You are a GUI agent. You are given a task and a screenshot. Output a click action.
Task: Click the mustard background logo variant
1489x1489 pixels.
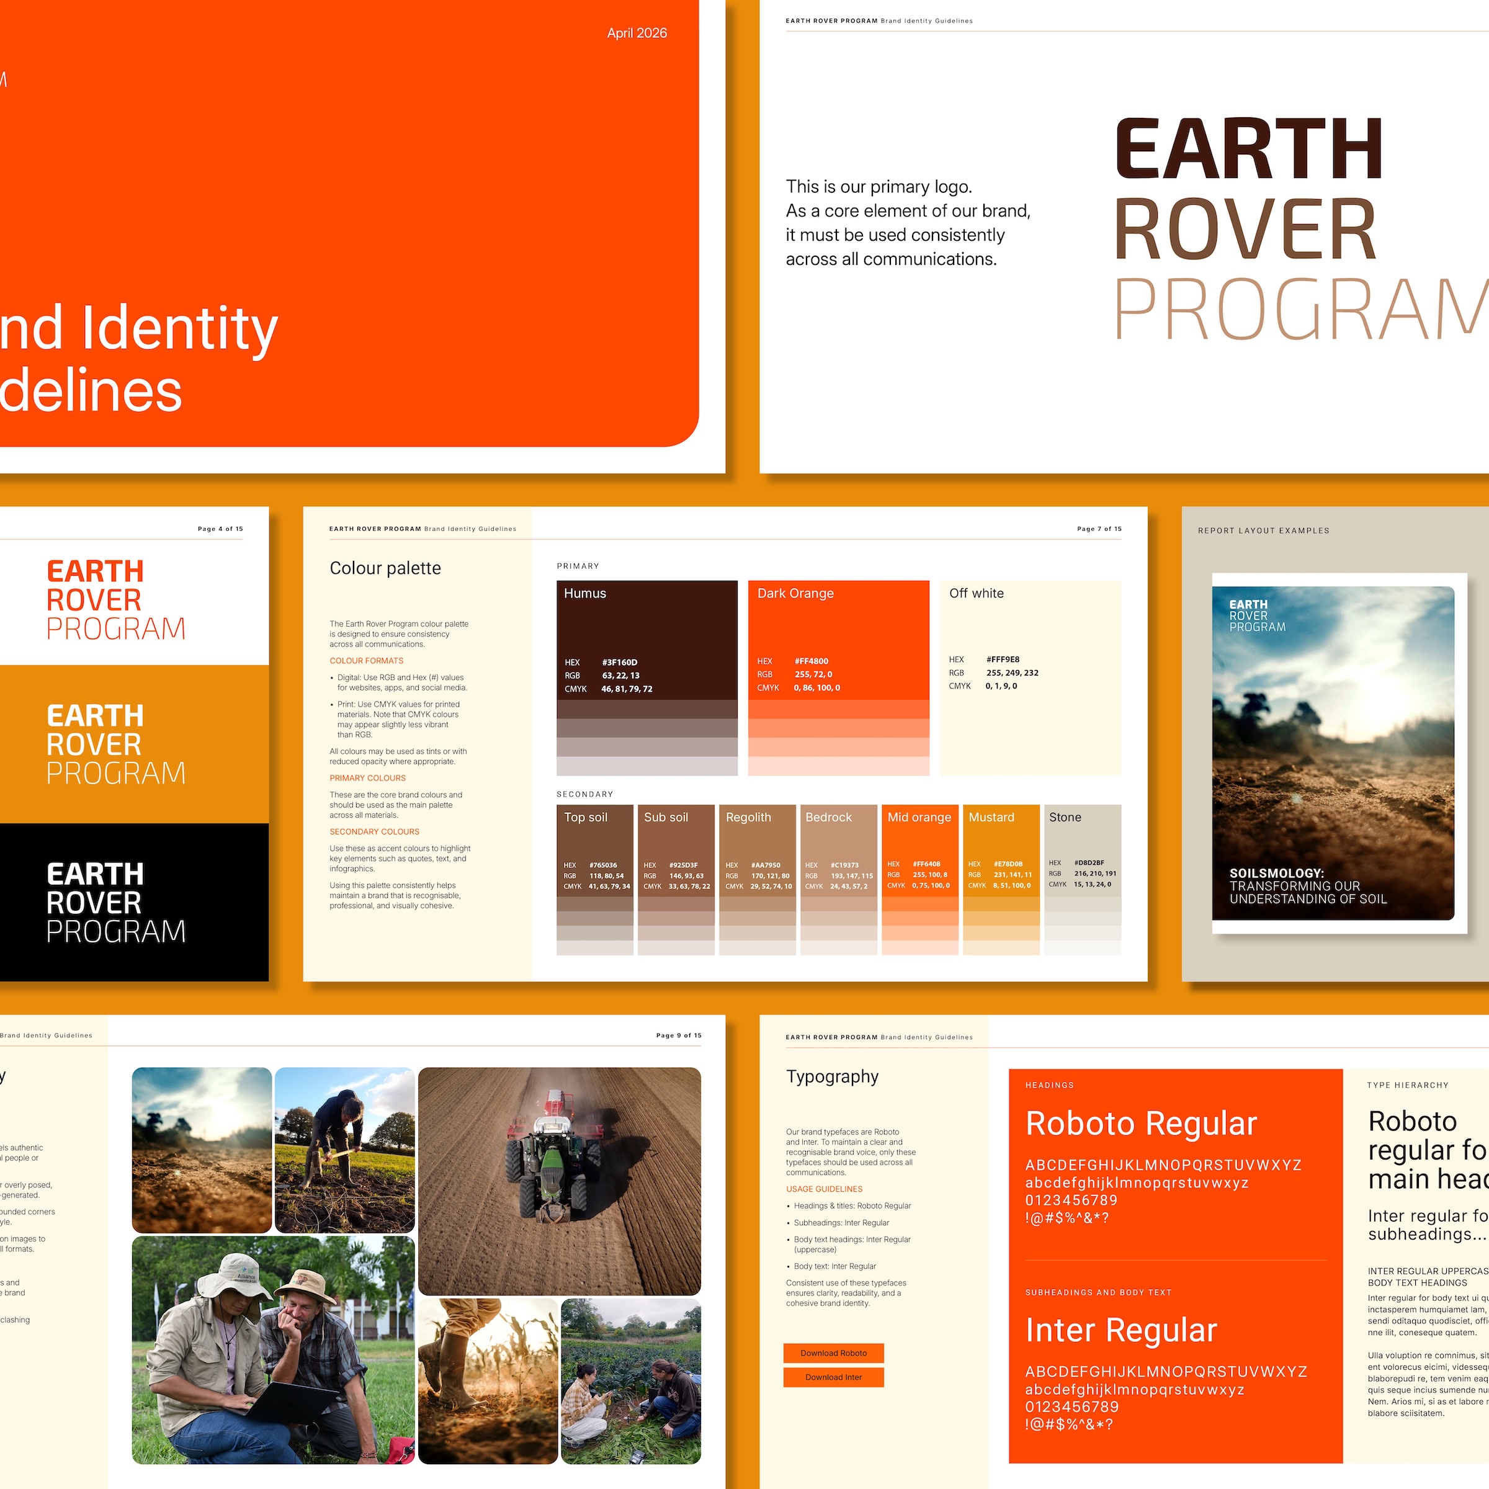(x=134, y=744)
